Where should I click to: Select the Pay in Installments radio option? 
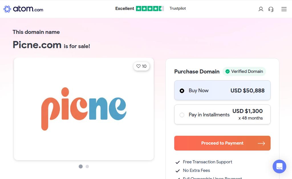182,115
